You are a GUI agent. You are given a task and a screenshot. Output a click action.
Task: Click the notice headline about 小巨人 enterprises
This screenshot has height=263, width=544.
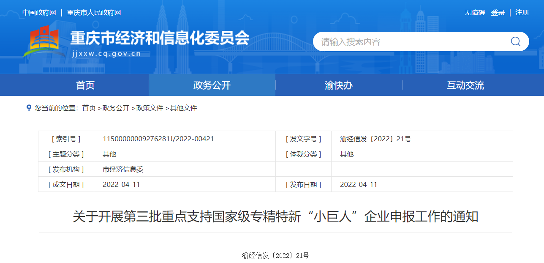[275, 216]
